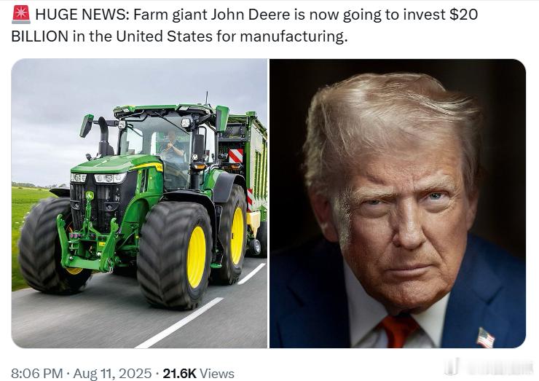This screenshot has width=539, height=381.
Task: Click the words "HUGE NEWS" in the tweet
Action: pyautogui.click(x=82, y=15)
